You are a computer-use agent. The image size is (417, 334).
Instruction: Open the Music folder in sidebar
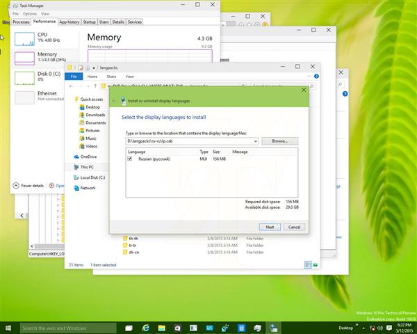tap(91, 138)
